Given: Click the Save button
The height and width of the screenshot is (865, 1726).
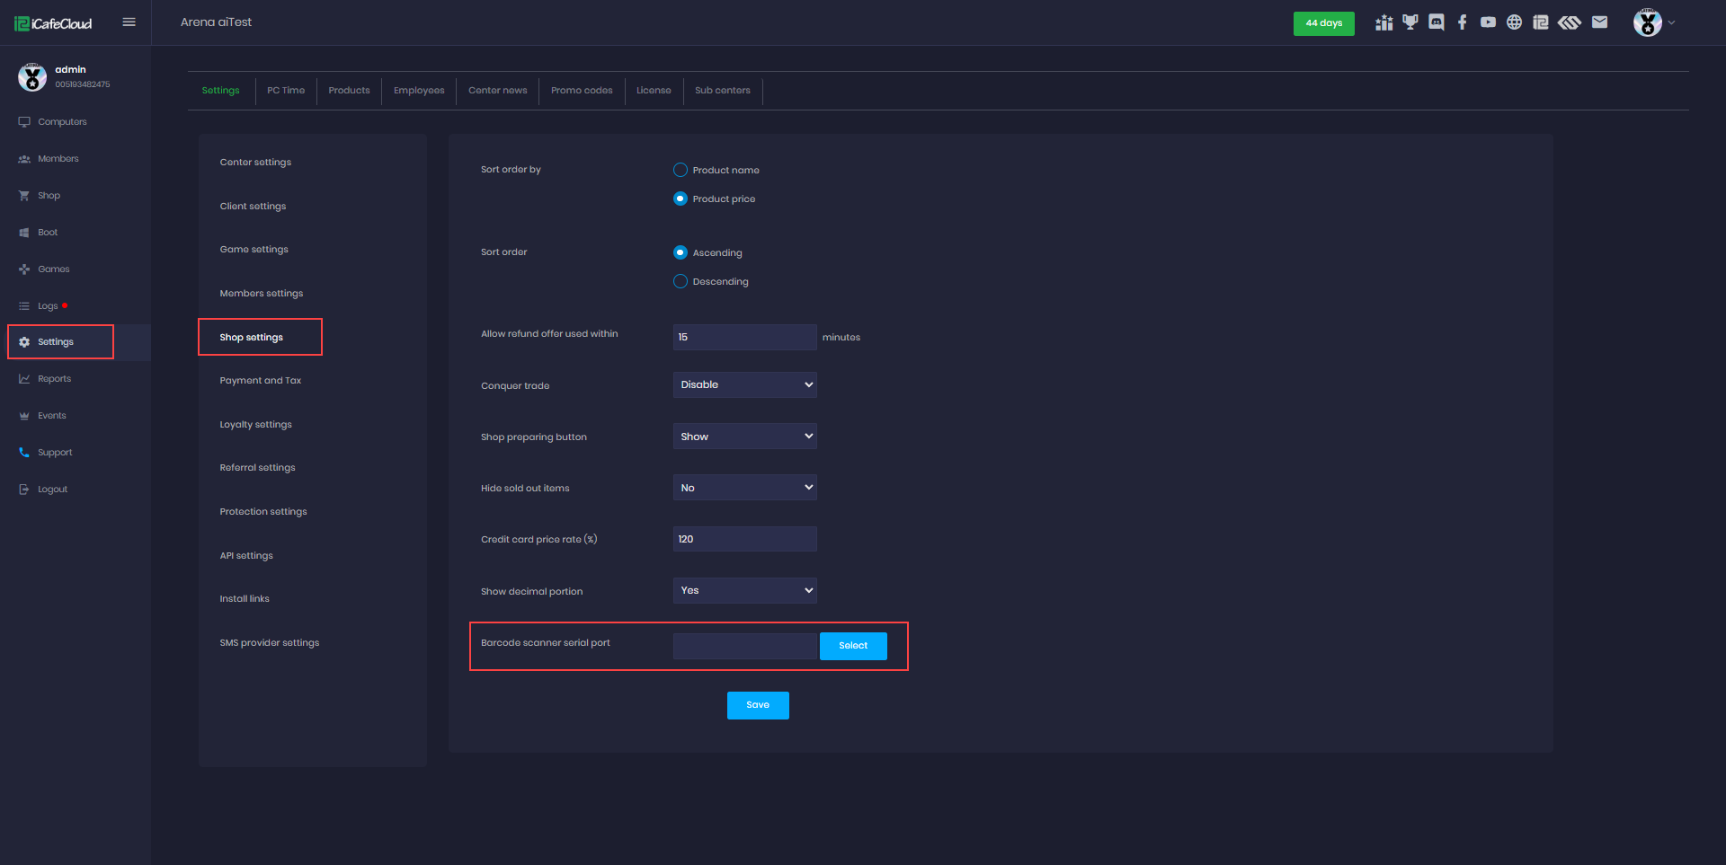Looking at the screenshot, I should tap(758, 705).
